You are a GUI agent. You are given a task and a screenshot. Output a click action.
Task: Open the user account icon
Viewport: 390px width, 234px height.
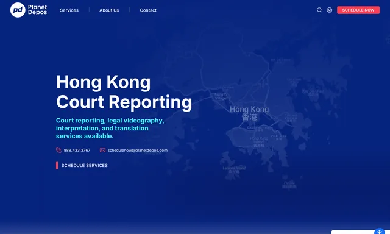pos(329,10)
